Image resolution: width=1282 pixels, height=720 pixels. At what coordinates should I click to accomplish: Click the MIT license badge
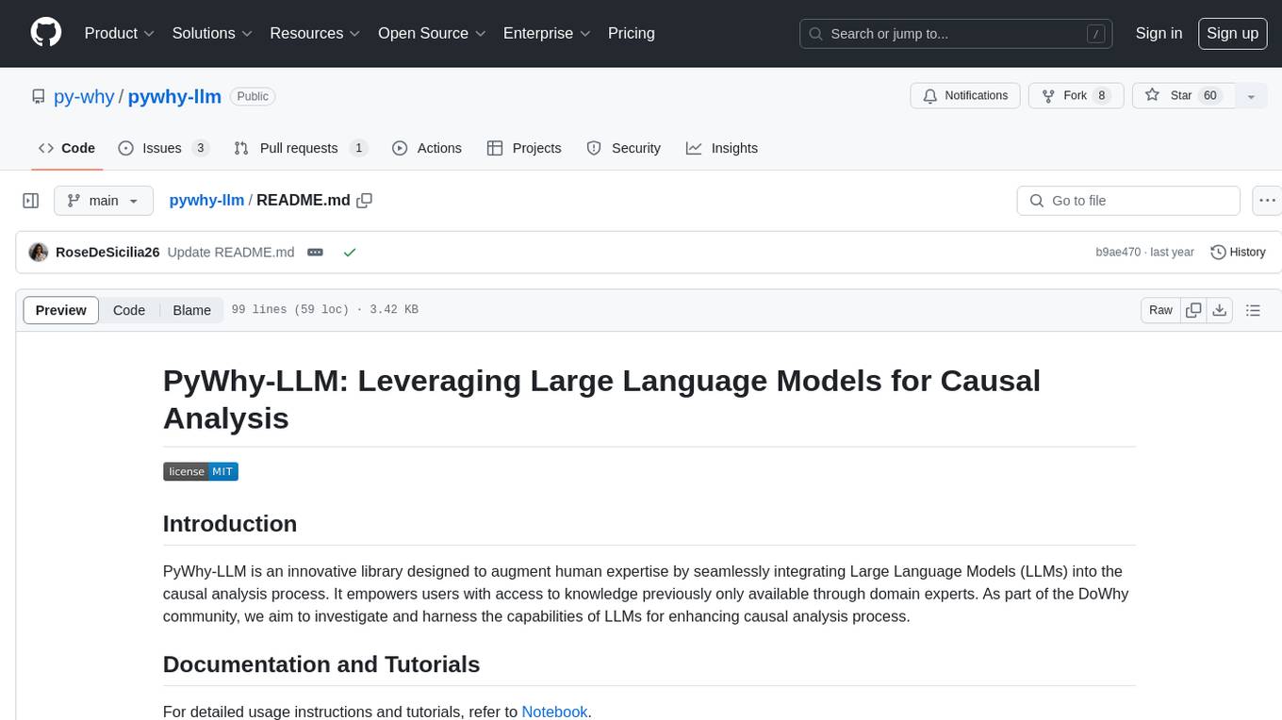click(x=201, y=471)
